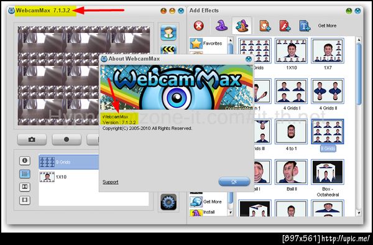Open the Support link in the About dialog

tap(111, 182)
